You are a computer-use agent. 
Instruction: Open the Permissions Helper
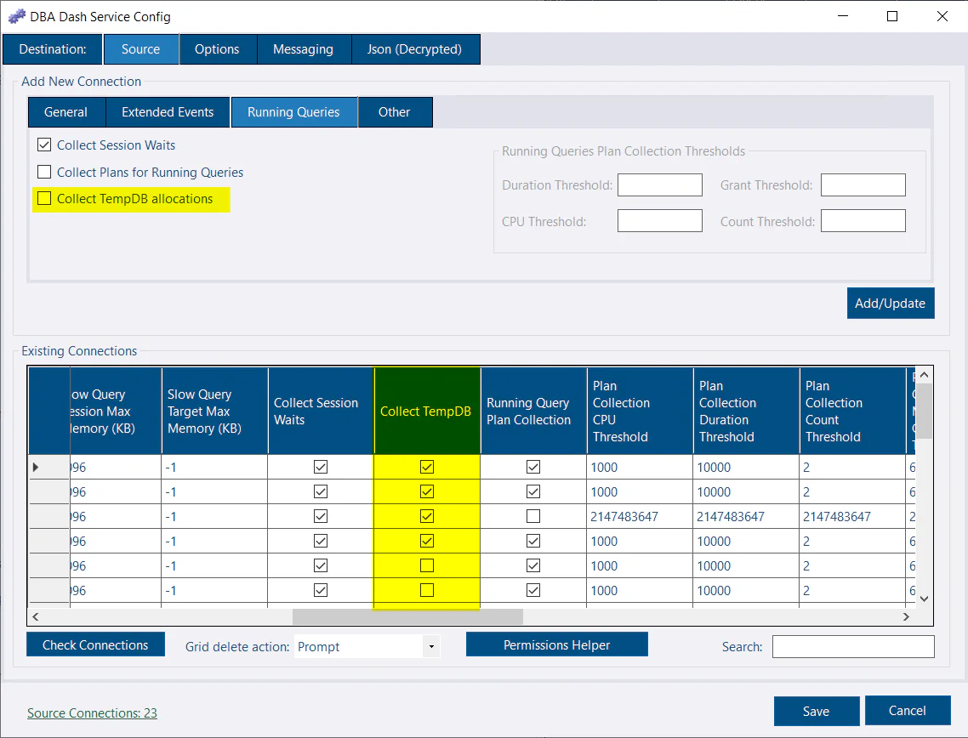pyautogui.click(x=556, y=644)
